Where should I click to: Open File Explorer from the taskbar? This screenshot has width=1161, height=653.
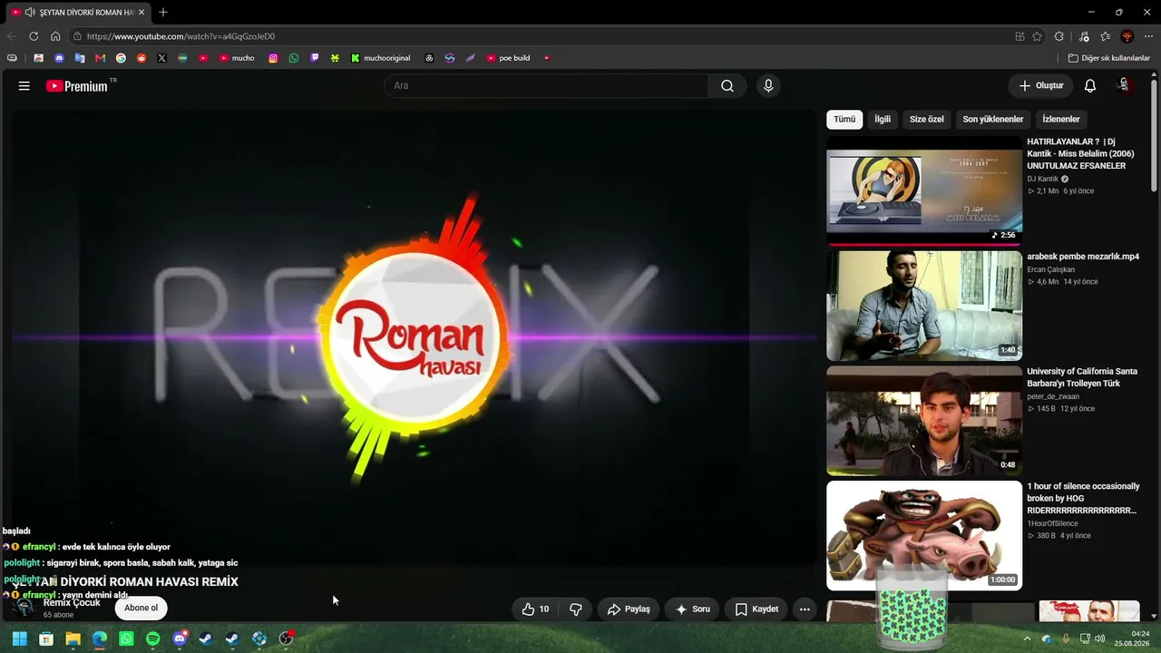tap(73, 638)
